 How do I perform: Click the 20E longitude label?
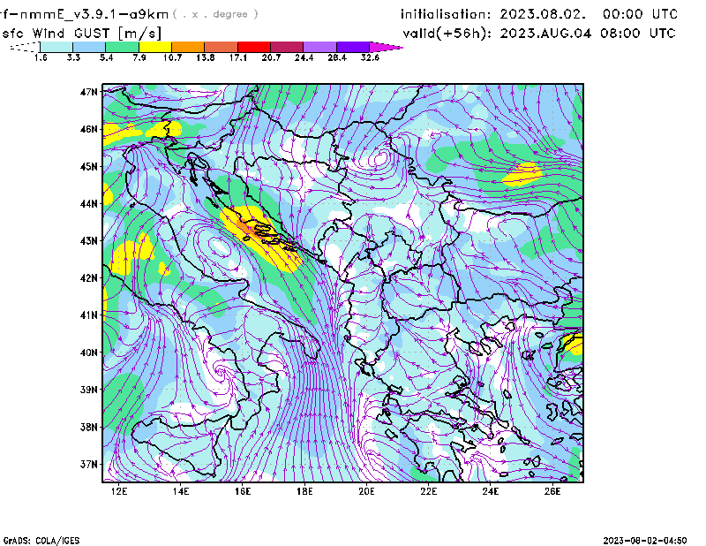pos(366,491)
